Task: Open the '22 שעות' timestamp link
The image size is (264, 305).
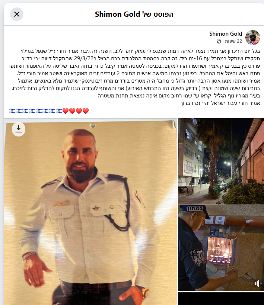Action: tap(233, 41)
